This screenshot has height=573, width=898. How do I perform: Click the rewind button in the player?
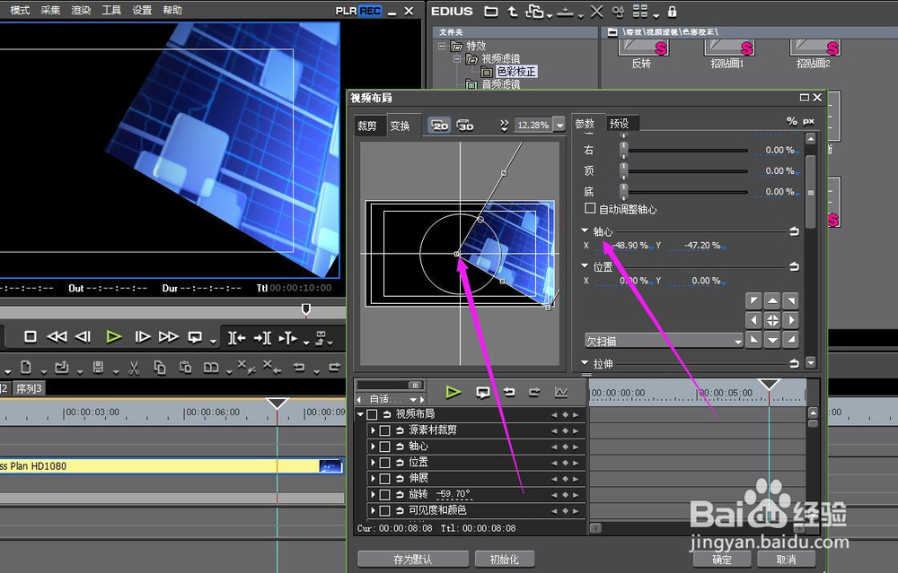tap(56, 337)
